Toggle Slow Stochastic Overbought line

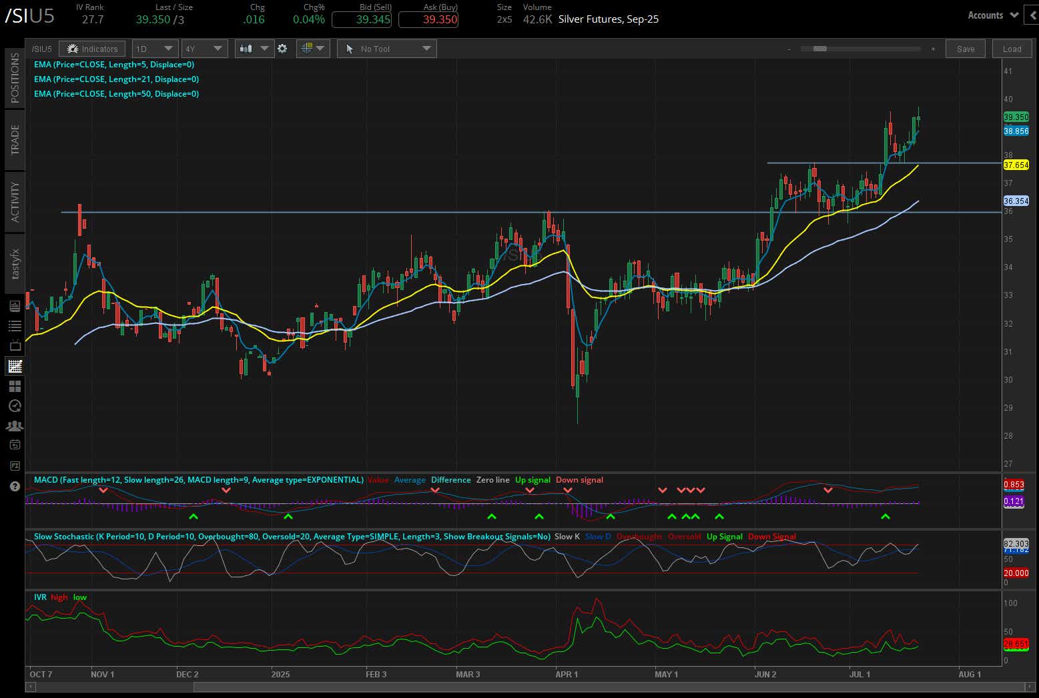click(638, 536)
